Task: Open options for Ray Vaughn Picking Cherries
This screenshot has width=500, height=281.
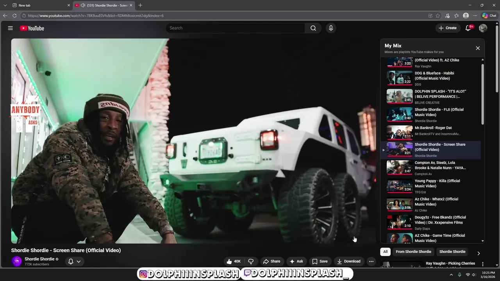Action: (x=483, y=264)
